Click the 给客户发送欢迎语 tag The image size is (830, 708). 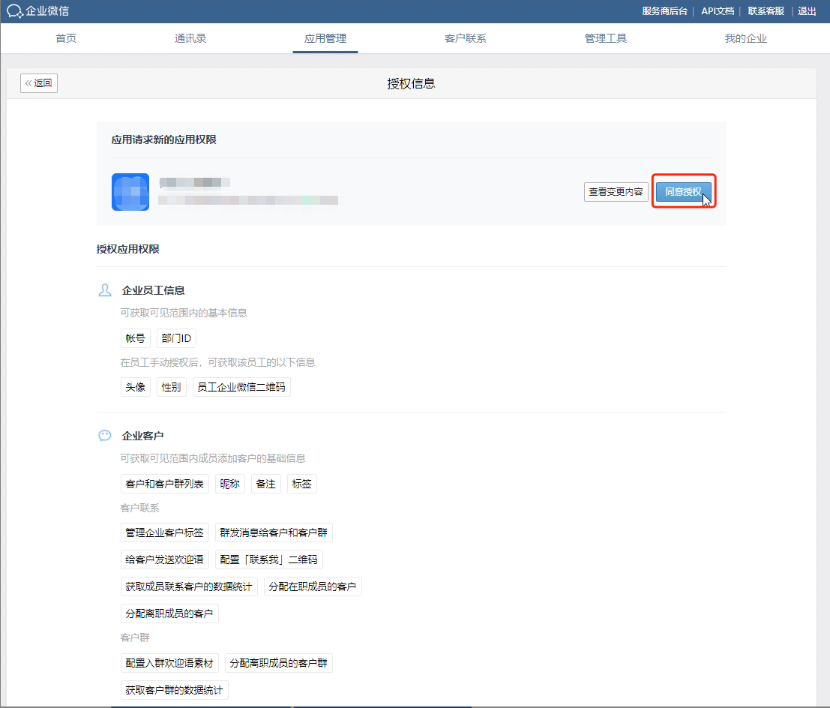165,559
